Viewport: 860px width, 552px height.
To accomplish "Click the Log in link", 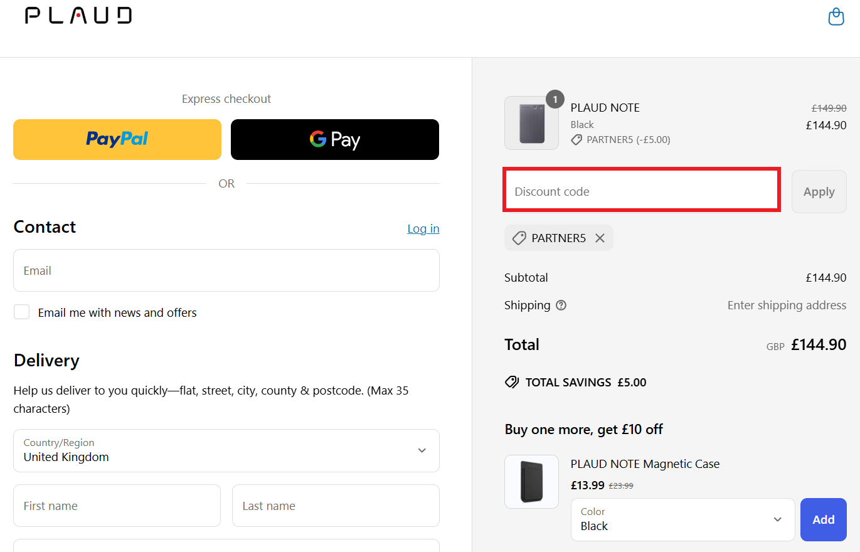I will 423,228.
